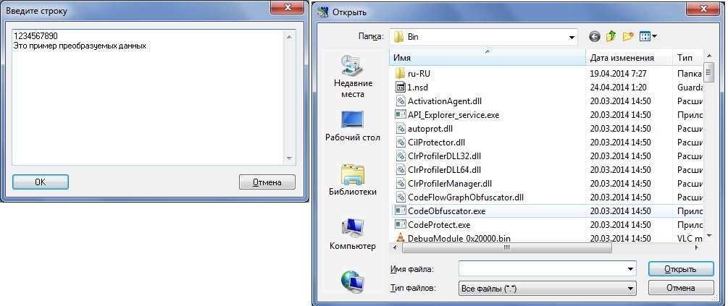Select Компьютер in places bar

(x=353, y=234)
